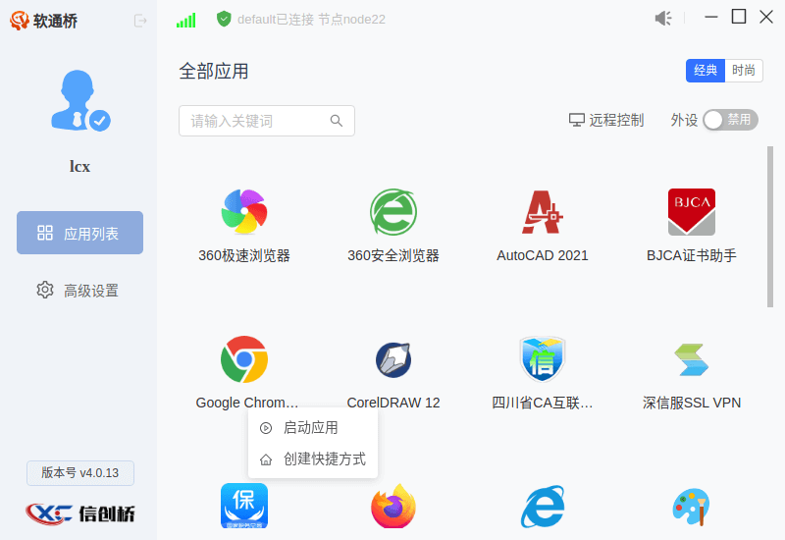Switch to the 经典 view
785x540 pixels.
pos(705,70)
